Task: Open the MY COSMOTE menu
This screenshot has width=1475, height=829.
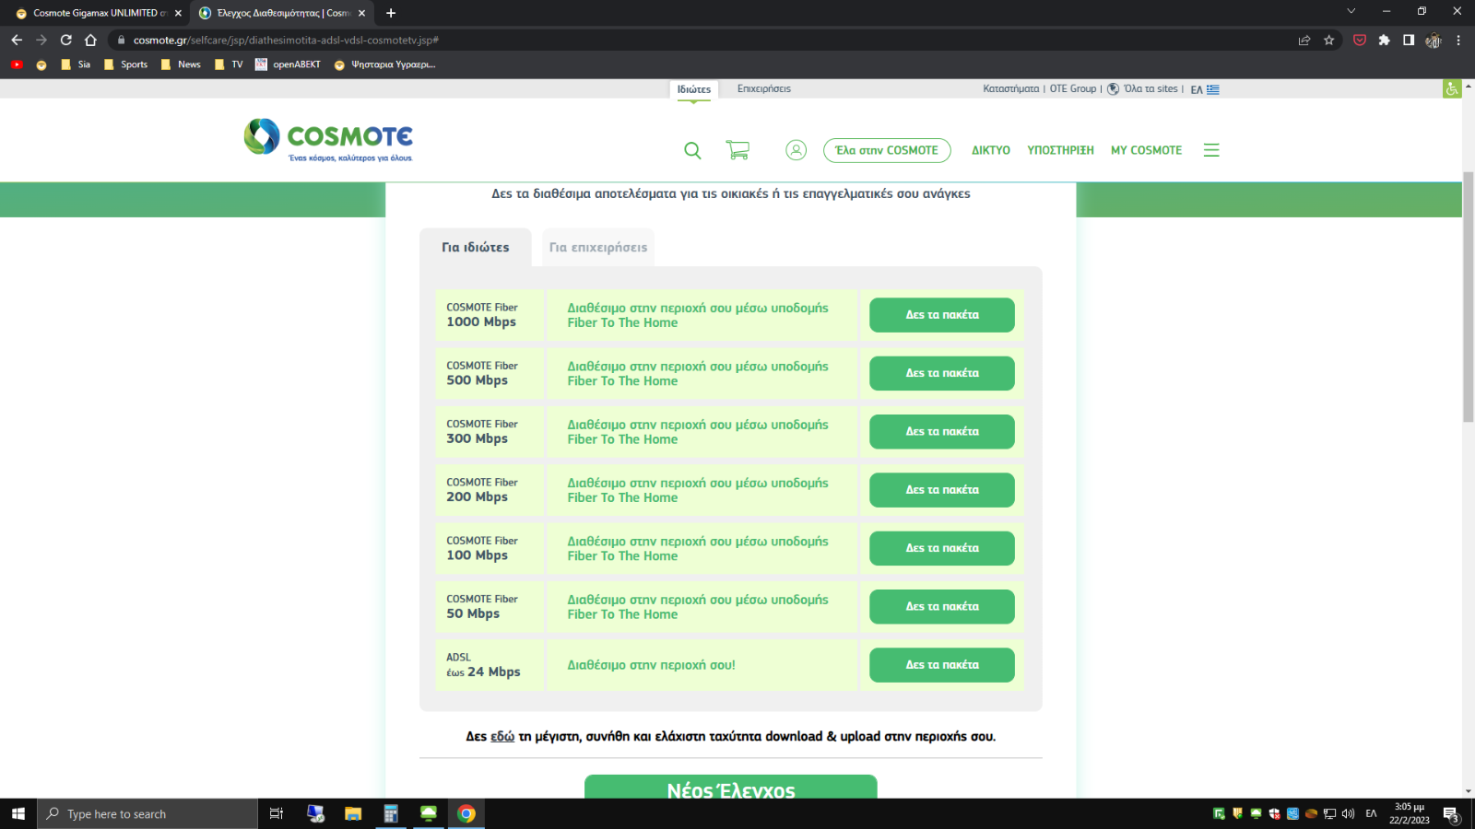Action: [1146, 150]
